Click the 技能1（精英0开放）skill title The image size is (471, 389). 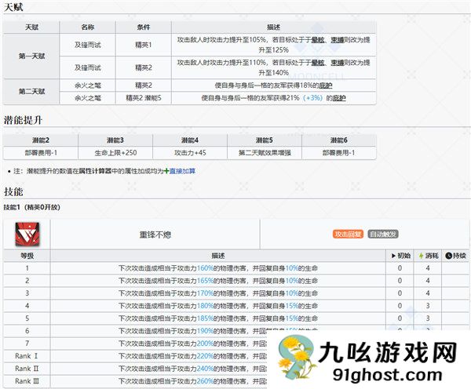(31, 207)
